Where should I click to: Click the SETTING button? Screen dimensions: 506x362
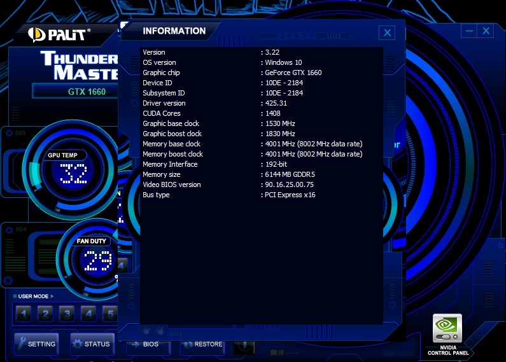click(36, 344)
